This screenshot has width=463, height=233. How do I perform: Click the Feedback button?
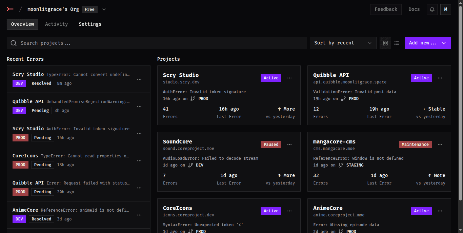coord(386,9)
